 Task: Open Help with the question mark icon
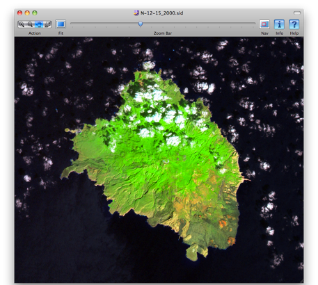pyautogui.click(x=294, y=24)
